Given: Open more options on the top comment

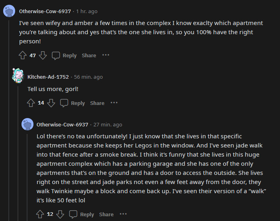Looking at the screenshot, I should 106,55.
